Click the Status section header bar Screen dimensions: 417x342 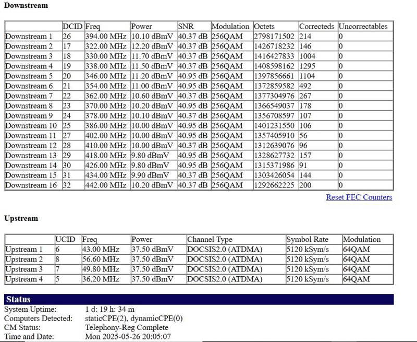(199, 299)
